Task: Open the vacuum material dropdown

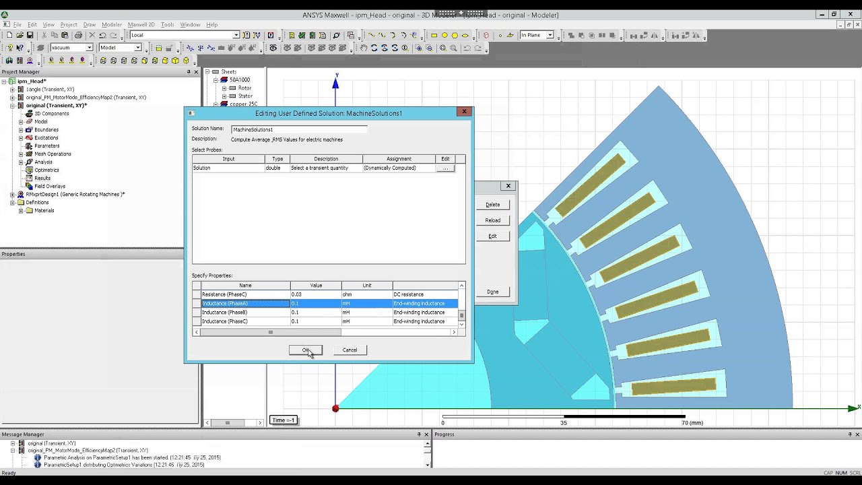Action: click(89, 48)
